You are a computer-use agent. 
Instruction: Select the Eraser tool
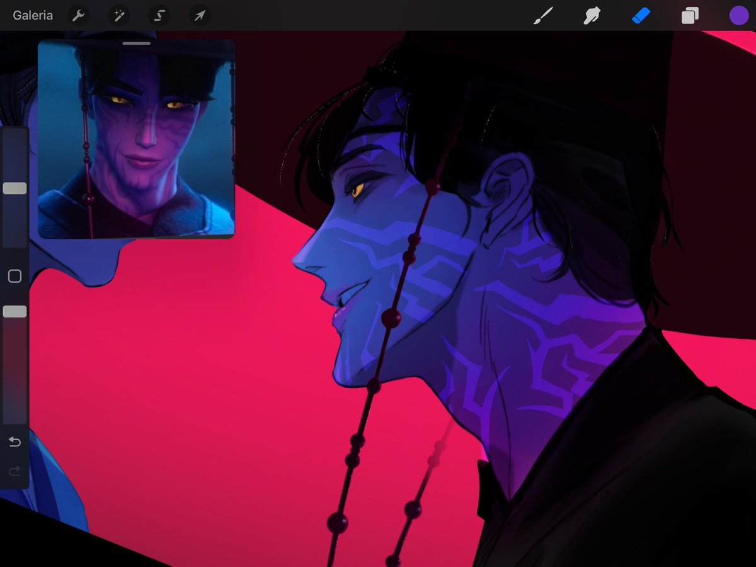click(641, 16)
